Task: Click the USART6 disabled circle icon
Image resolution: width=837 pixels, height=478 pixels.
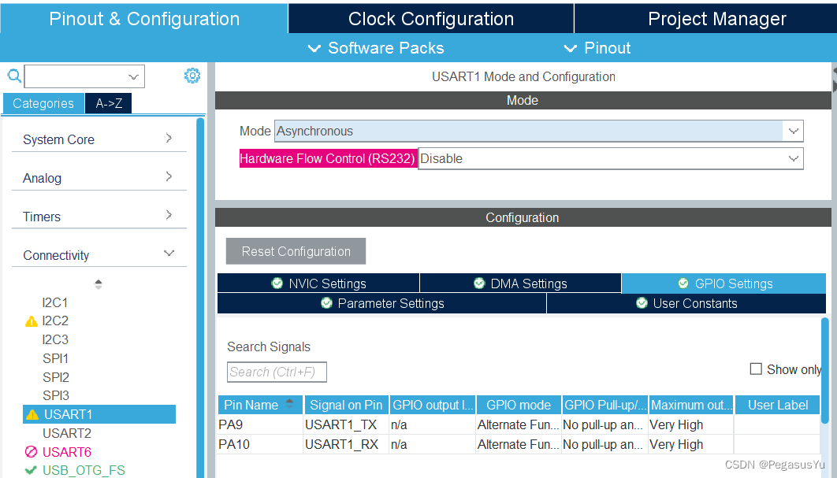Action: [31, 452]
